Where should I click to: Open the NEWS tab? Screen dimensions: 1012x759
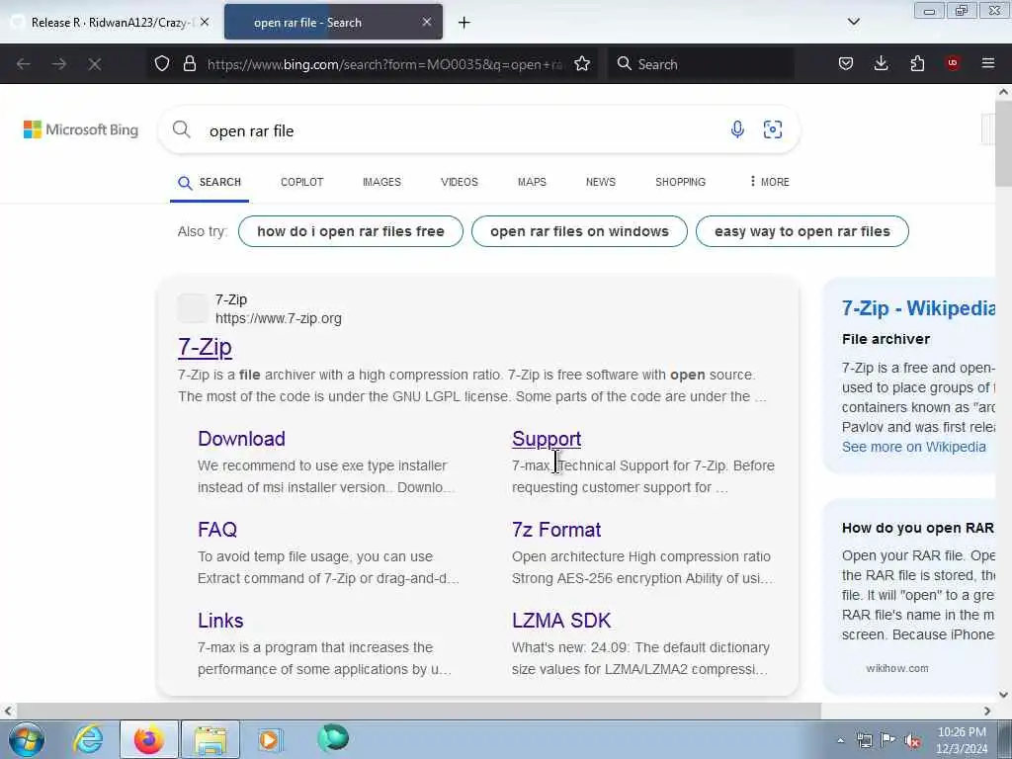(600, 182)
